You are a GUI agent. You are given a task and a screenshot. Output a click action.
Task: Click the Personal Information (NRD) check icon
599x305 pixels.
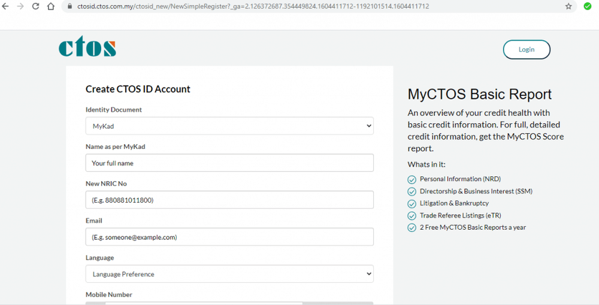coord(412,179)
